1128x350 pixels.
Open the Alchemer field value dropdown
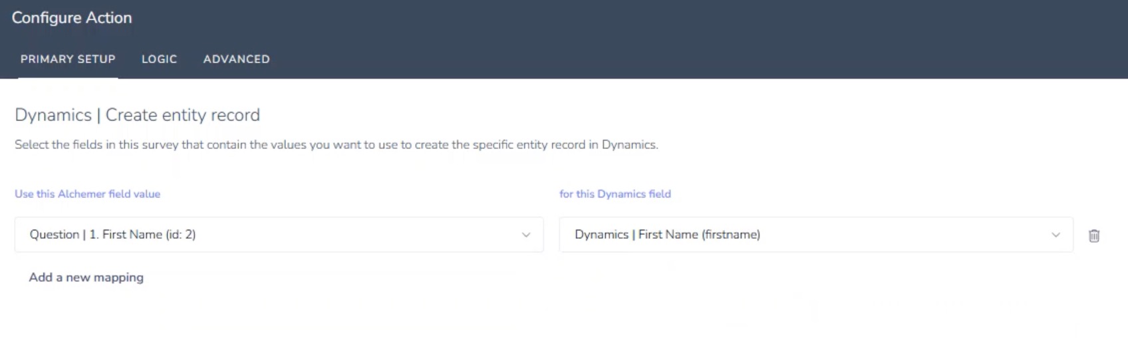click(279, 234)
